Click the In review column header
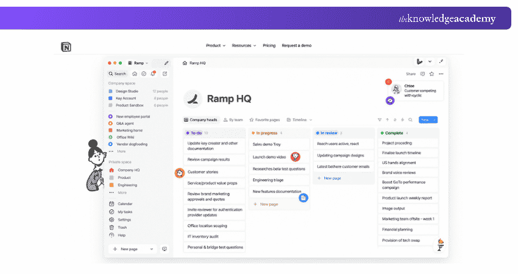The height and width of the screenshot is (274, 518). pyautogui.click(x=328, y=133)
